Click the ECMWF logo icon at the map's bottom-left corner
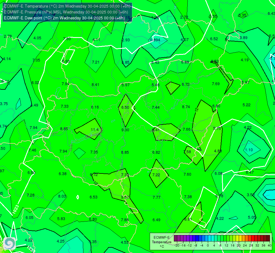This screenshot has height=253, width=275. (10, 243)
